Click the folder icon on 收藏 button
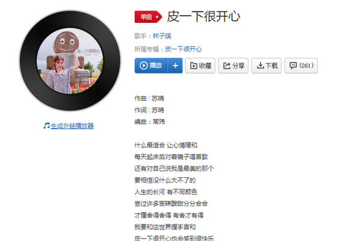This screenshot has height=241, width=361. [193, 66]
